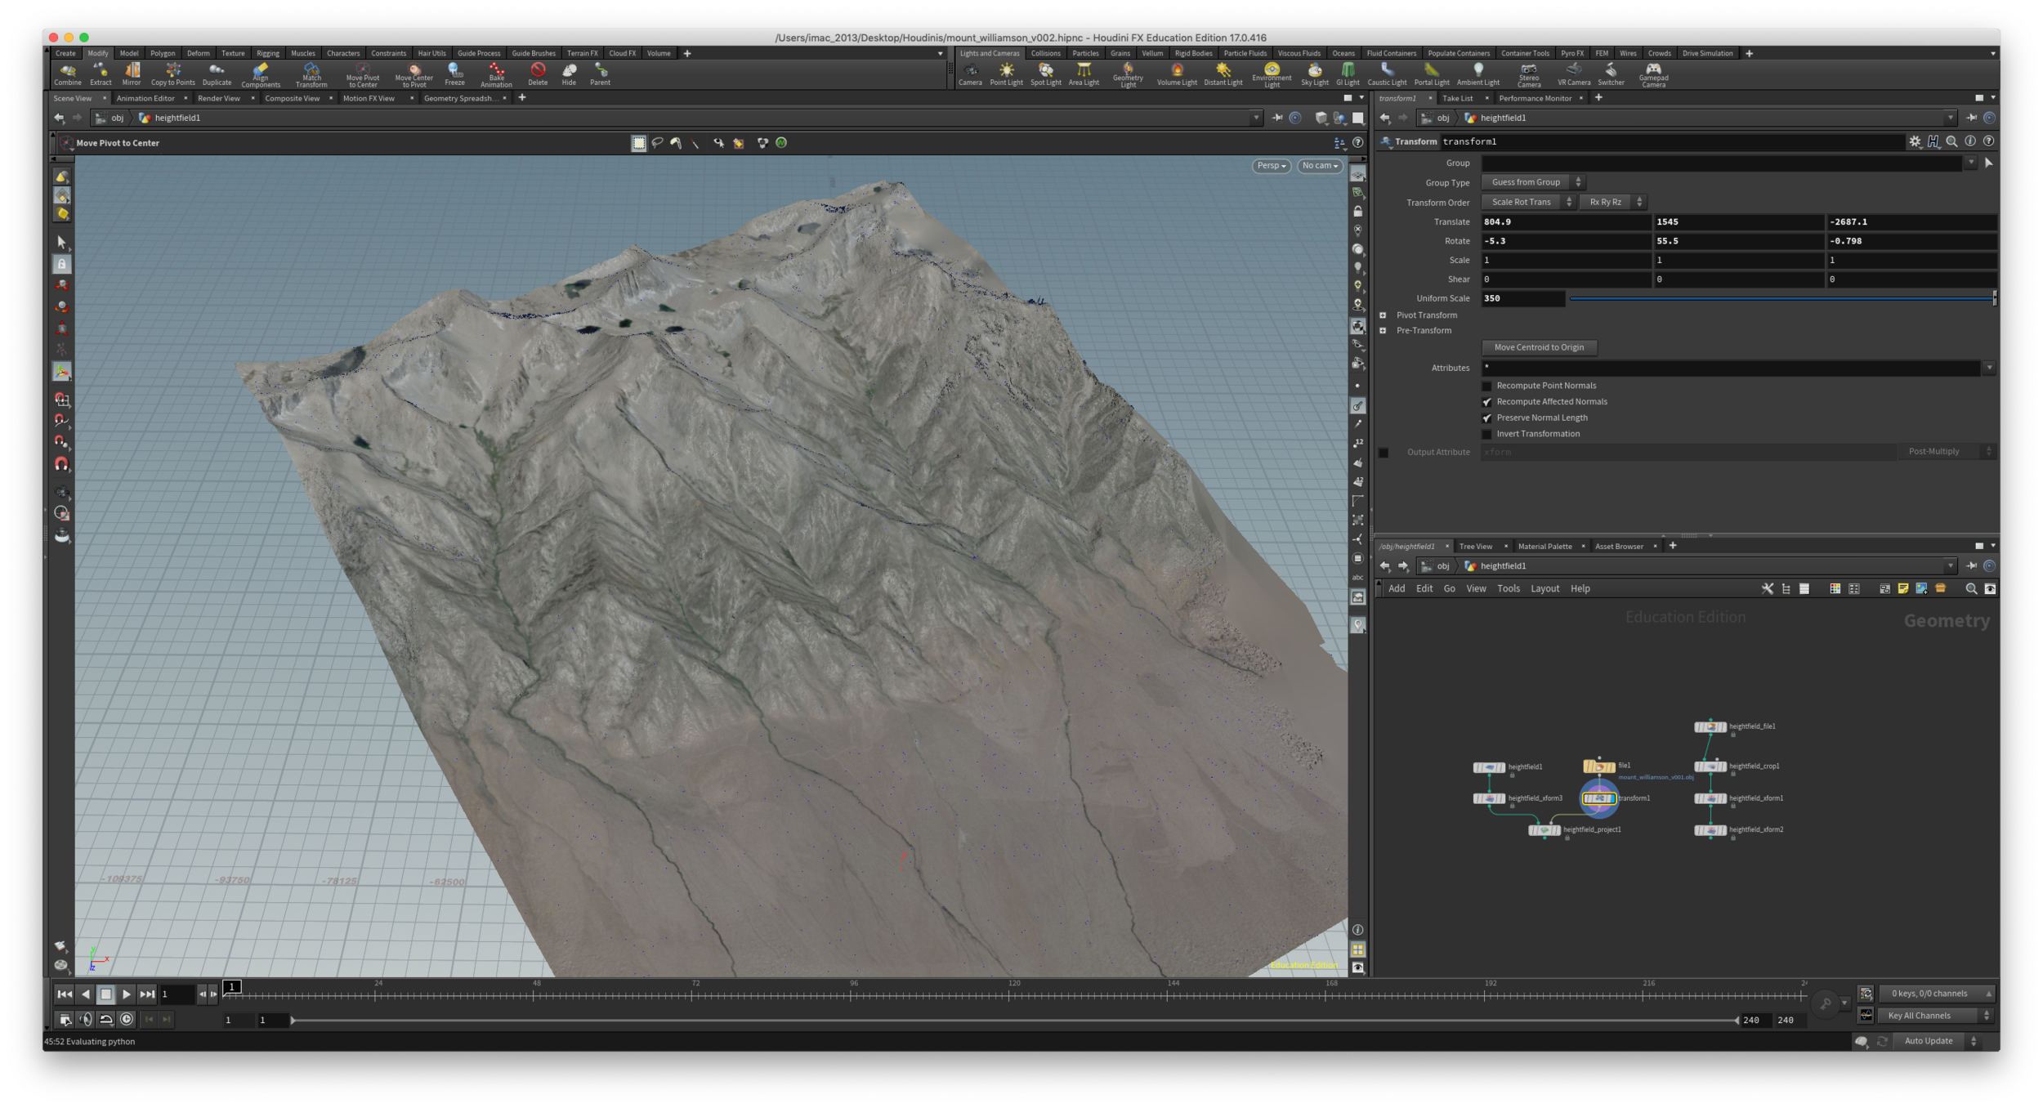The image size is (2043, 1108).
Task: Toggle Output Attribute checkbox
Action: tap(1384, 453)
